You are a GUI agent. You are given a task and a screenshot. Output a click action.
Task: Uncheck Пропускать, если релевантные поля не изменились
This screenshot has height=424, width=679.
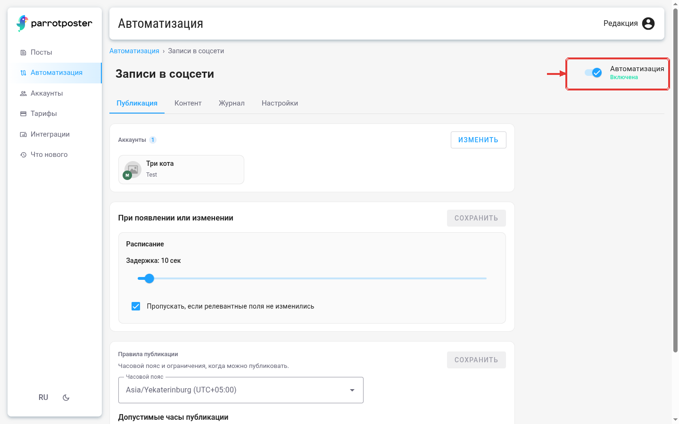(x=136, y=306)
